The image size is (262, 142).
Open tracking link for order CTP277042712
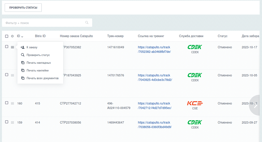click(x=154, y=105)
